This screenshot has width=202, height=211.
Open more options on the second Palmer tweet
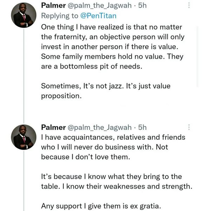point(189,127)
